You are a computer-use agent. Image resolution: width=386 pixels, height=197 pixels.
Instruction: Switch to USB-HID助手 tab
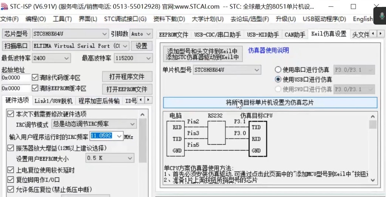[x=263, y=35]
